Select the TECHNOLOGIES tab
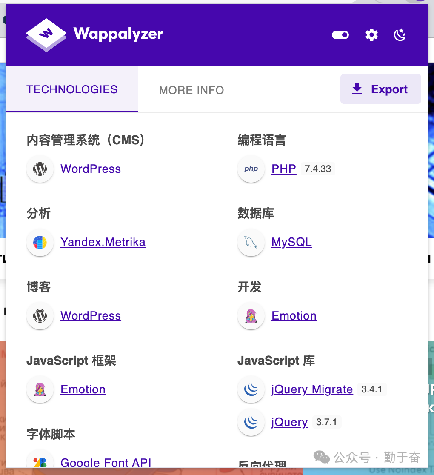 point(71,89)
